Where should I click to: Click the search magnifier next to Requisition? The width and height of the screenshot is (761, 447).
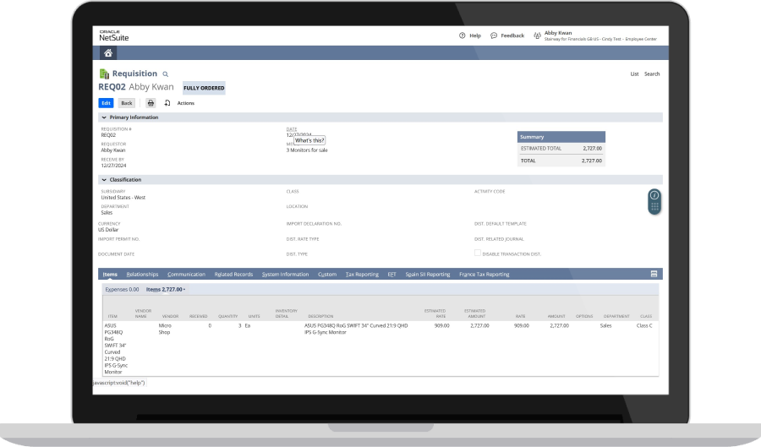point(166,74)
